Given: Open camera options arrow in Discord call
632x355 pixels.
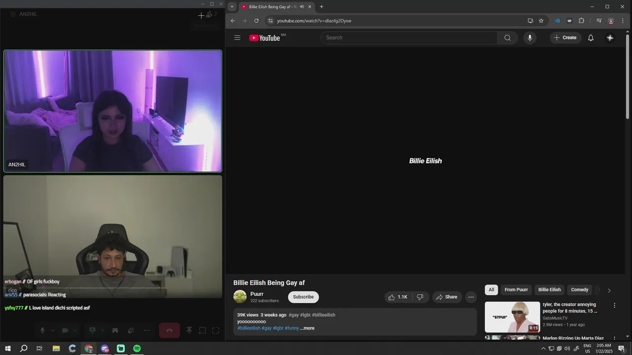Looking at the screenshot, I should coord(76,330).
